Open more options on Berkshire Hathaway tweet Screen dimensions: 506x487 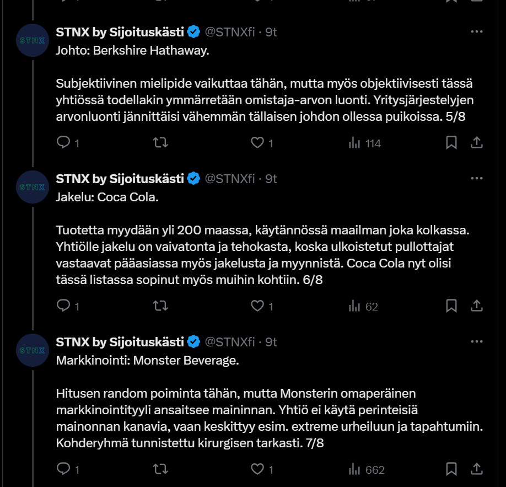tap(477, 32)
